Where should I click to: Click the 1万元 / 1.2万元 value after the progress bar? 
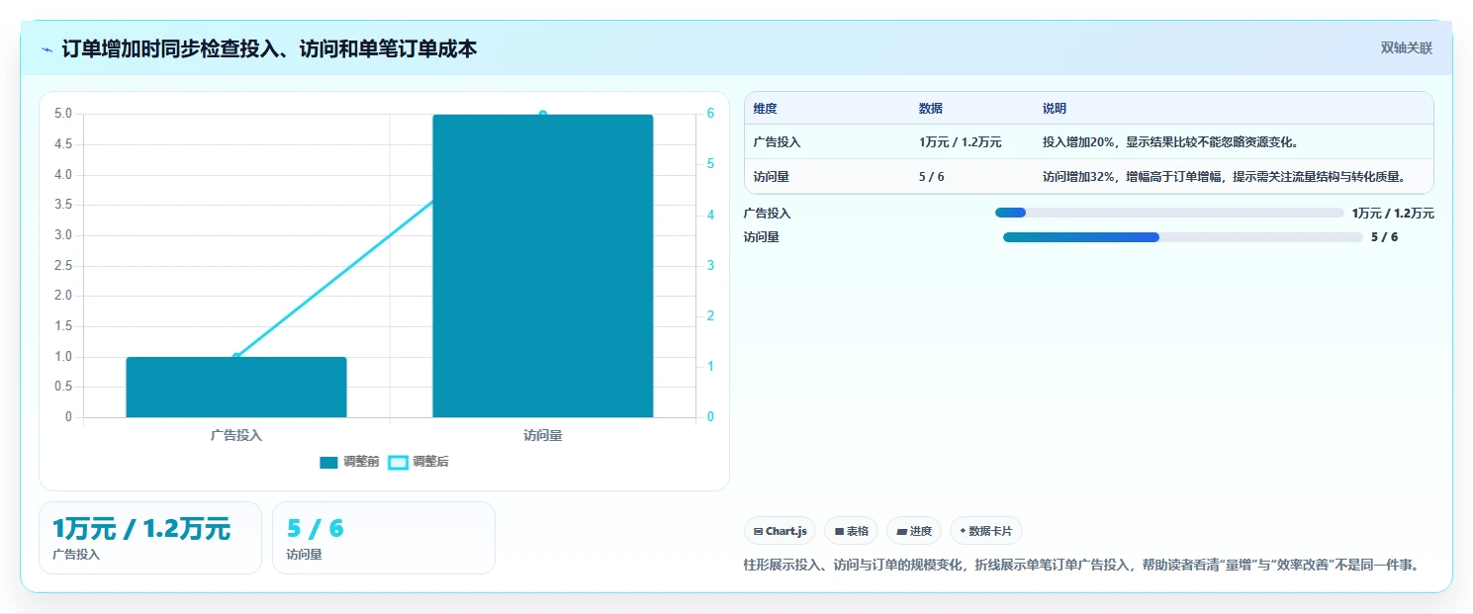1393,214
